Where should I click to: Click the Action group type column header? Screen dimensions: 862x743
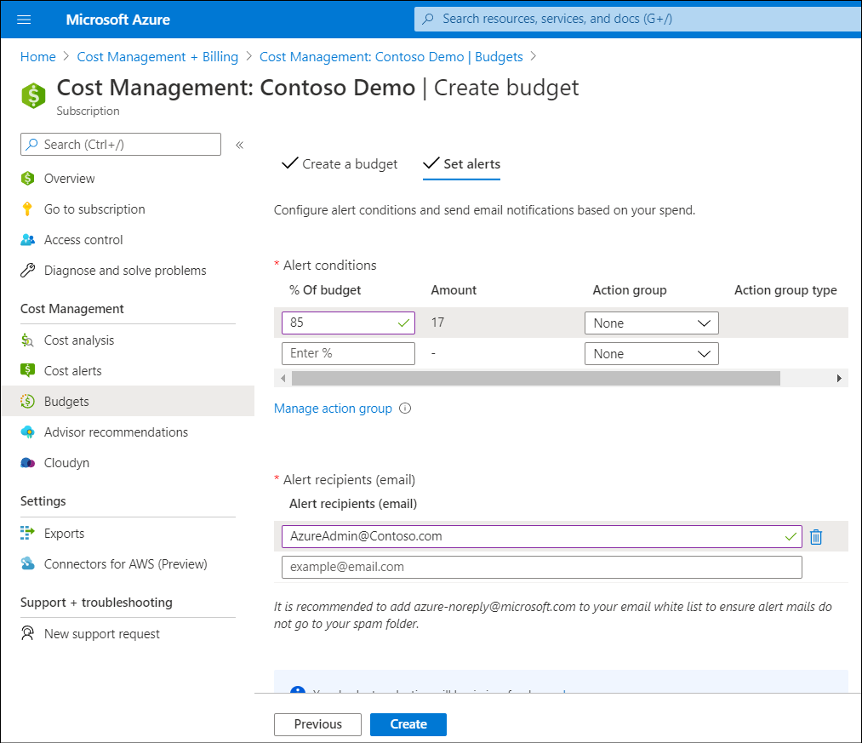tap(785, 290)
